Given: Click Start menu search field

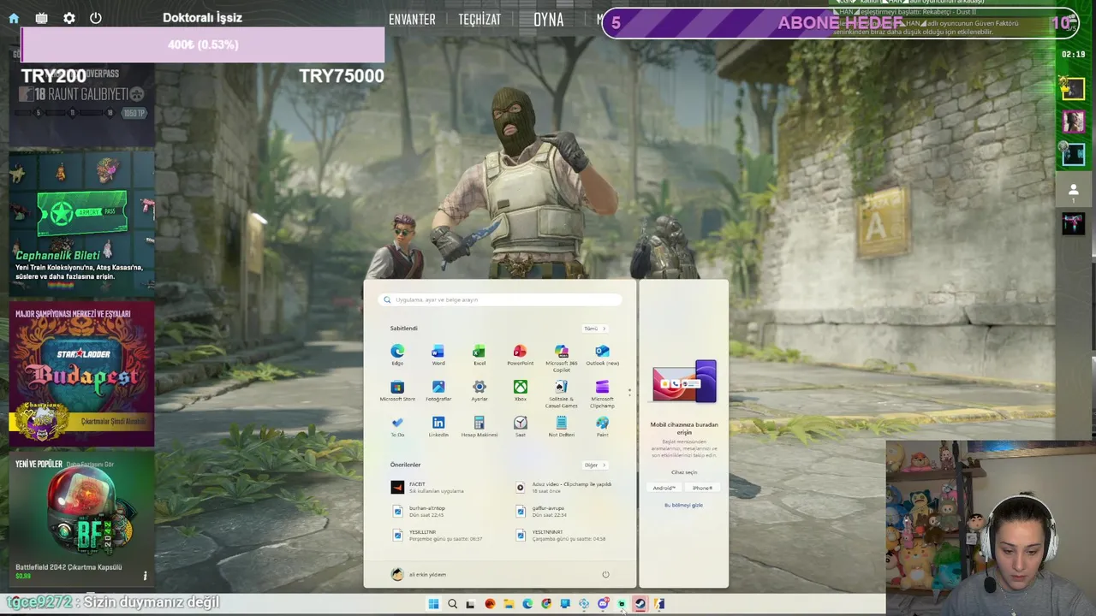Looking at the screenshot, I should pyautogui.click(x=501, y=300).
